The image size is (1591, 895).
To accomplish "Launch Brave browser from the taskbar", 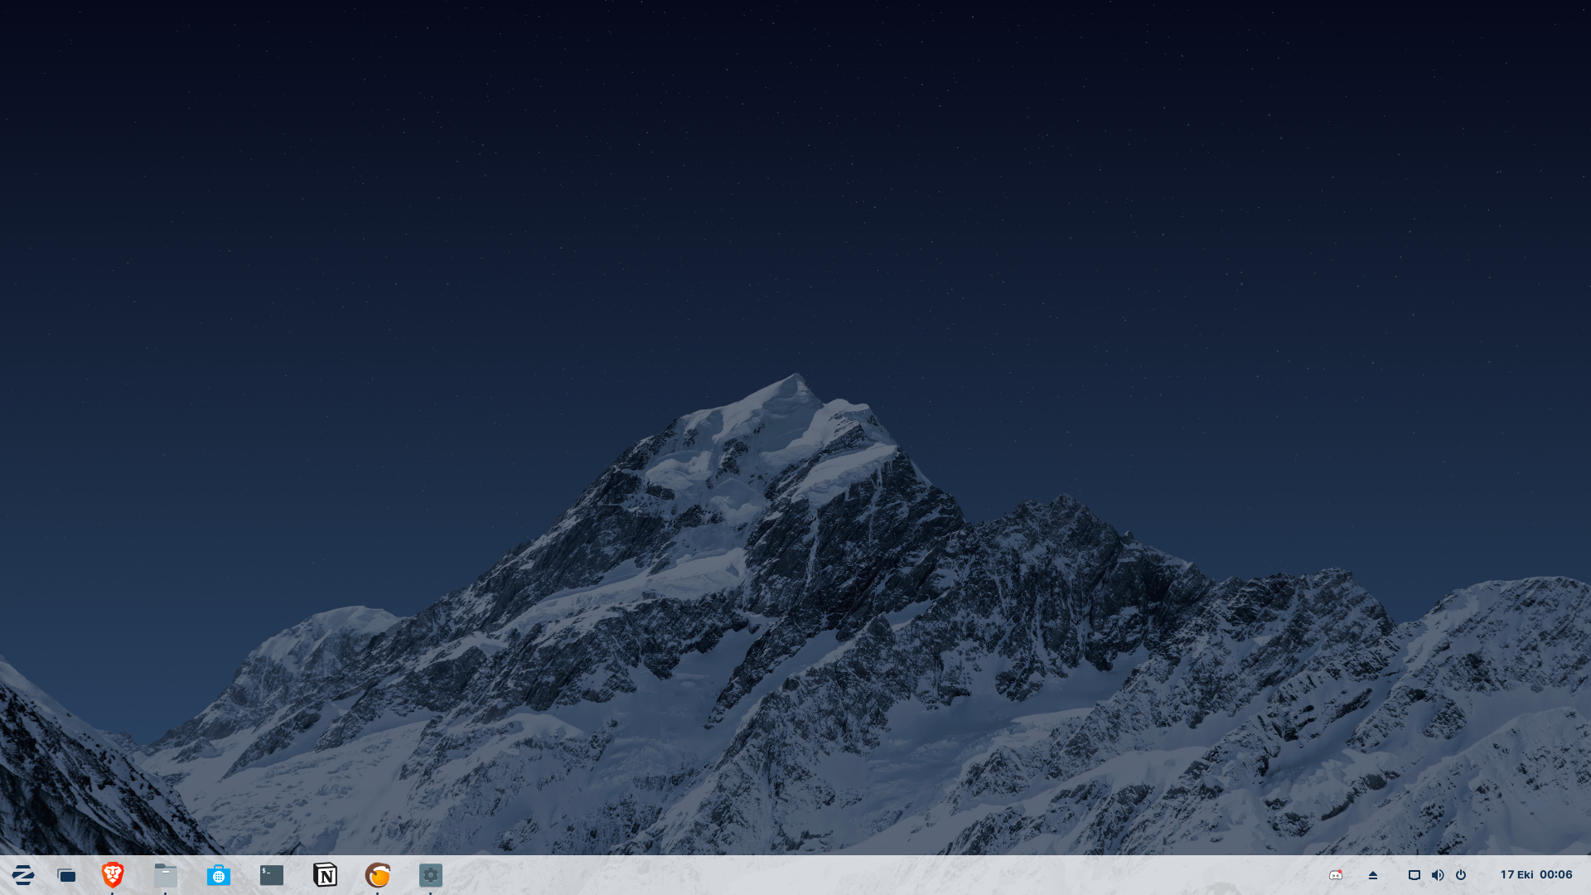I will tap(113, 874).
